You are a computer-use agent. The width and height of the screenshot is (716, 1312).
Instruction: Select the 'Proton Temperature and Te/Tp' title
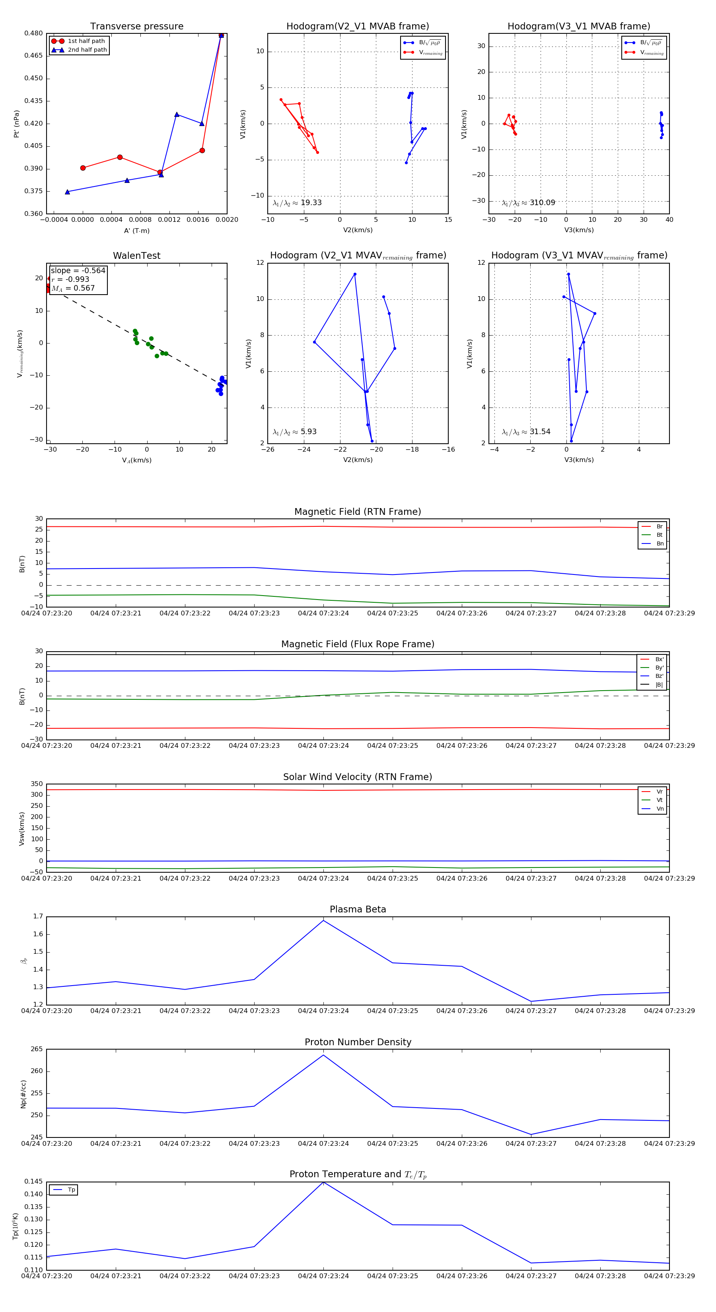coord(358,1174)
